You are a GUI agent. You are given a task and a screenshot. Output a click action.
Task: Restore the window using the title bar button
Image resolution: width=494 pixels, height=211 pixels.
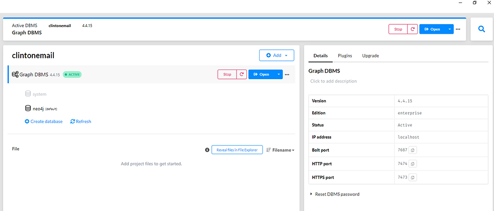pyautogui.click(x=474, y=3)
